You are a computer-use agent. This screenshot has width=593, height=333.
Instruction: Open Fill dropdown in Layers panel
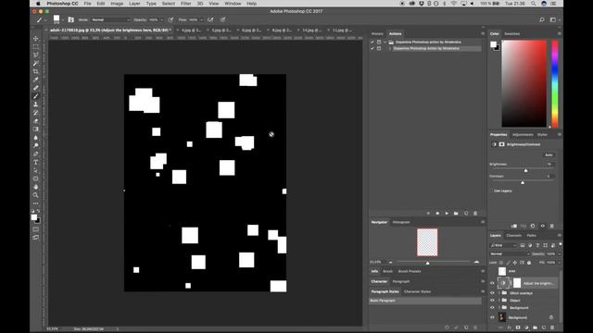(x=560, y=263)
